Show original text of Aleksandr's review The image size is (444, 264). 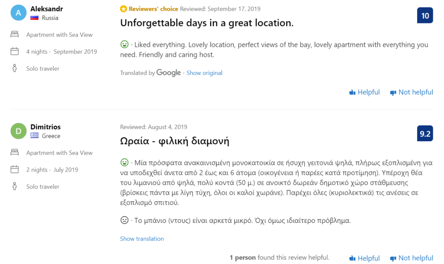pos(204,73)
